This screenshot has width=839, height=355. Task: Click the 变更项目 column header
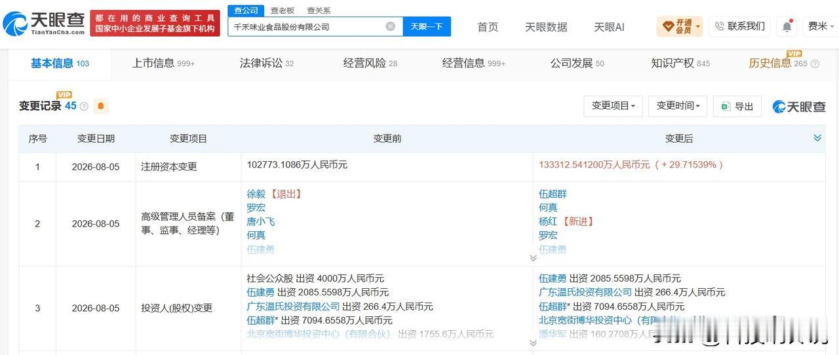188,139
